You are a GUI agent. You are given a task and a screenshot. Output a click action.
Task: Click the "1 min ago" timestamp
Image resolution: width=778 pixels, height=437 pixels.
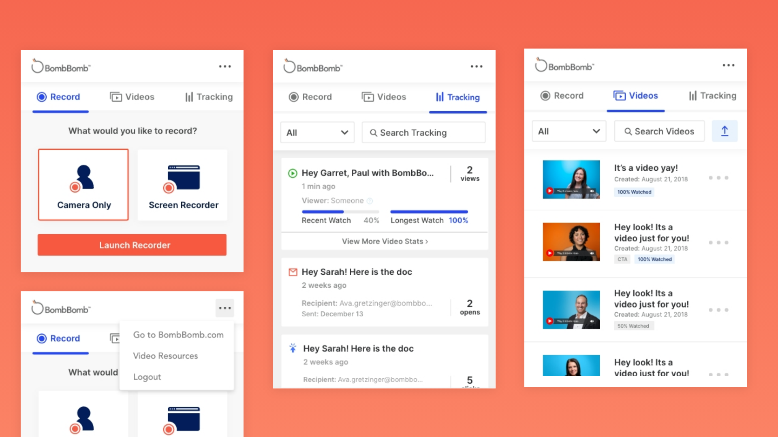point(318,187)
